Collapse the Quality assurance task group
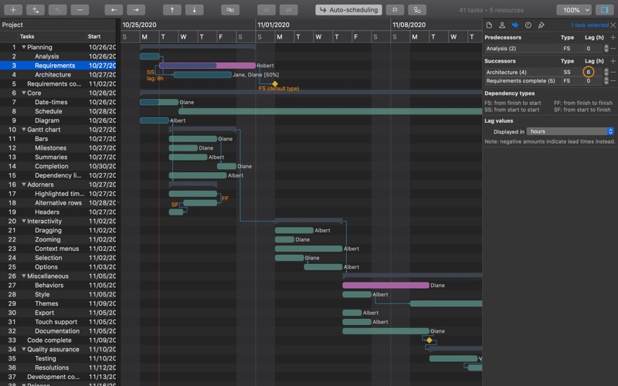Screen dimensions: 618x386 coord(24,350)
